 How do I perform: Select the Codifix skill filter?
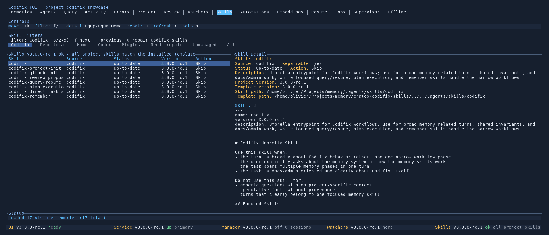[20, 45]
